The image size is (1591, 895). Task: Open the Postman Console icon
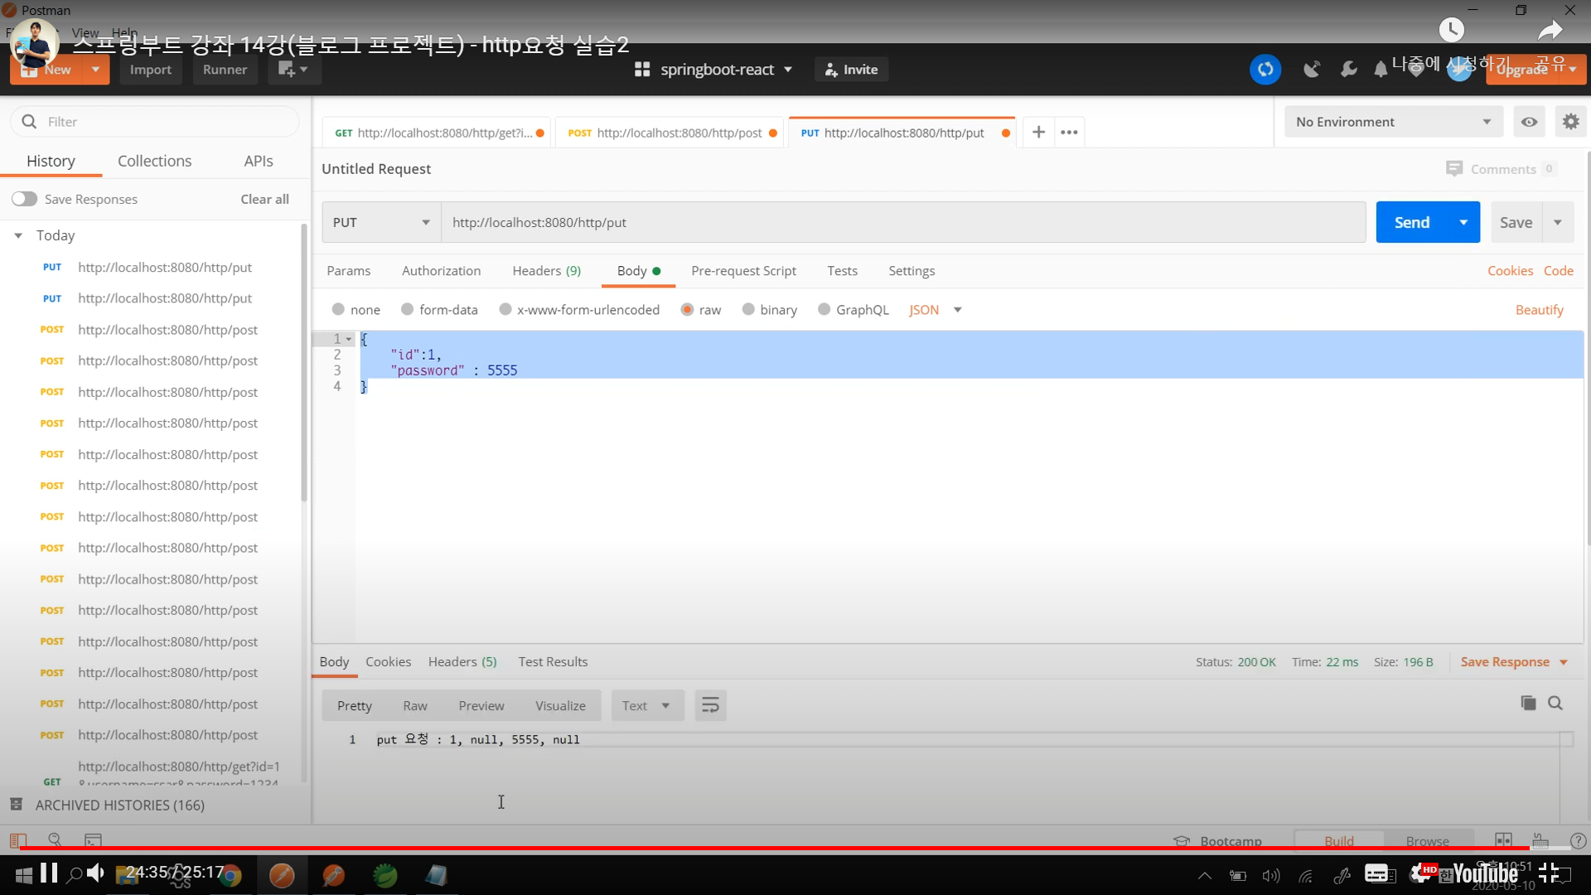93,840
